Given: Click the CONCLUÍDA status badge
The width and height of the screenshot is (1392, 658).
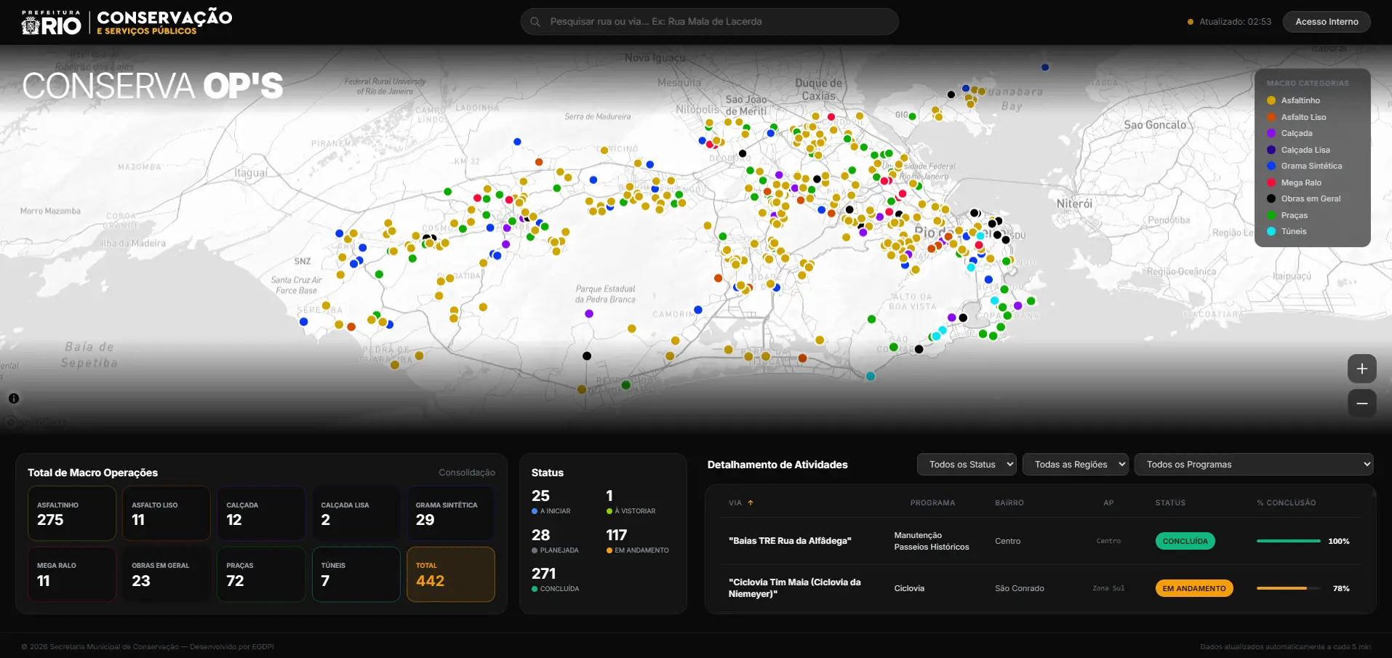Looking at the screenshot, I should click(x=1185, y=541).
